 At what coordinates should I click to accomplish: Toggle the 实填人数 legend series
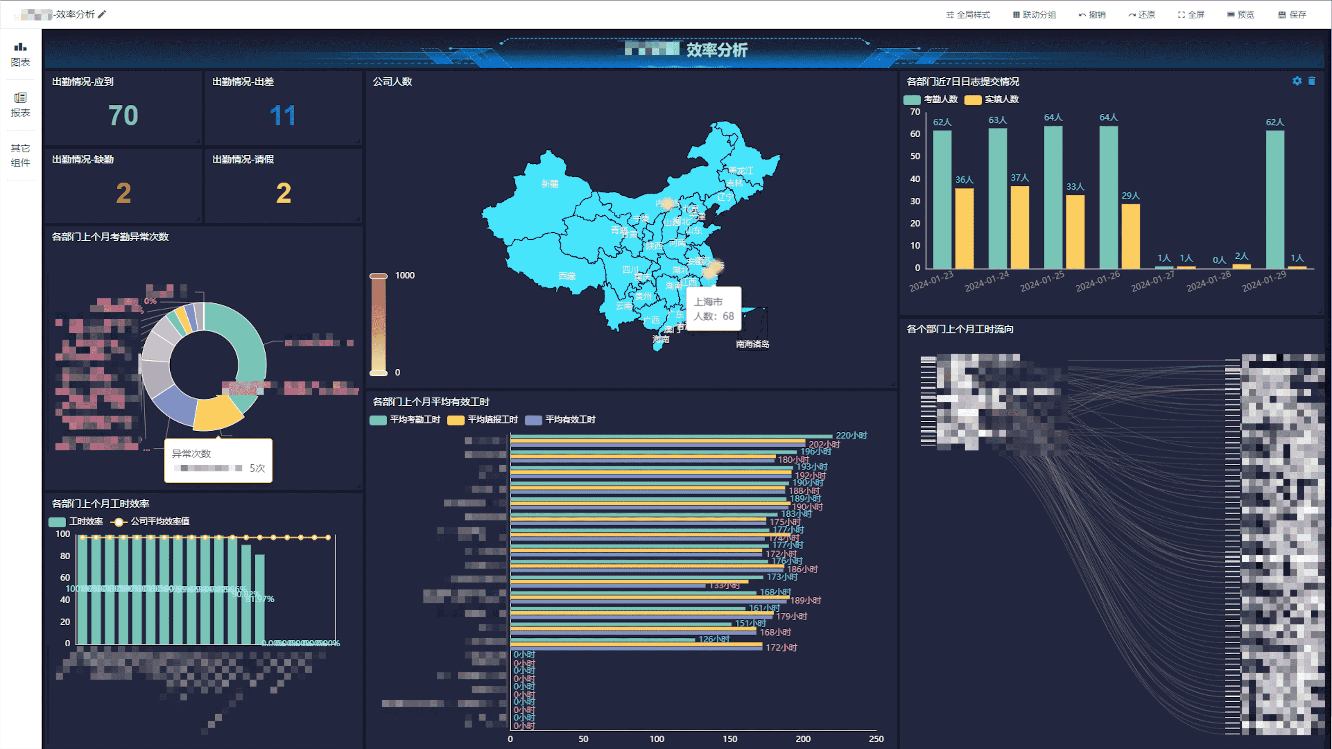coord(992,99)
